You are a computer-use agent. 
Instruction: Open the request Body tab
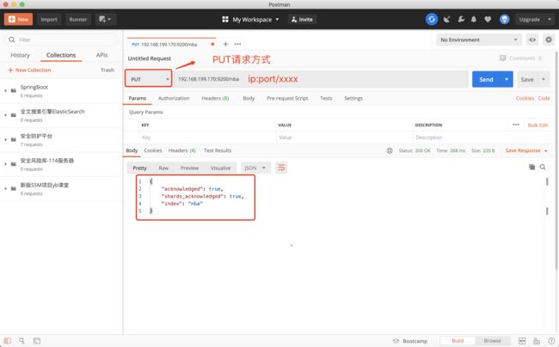pyautogui.click(x=249, y=98)
